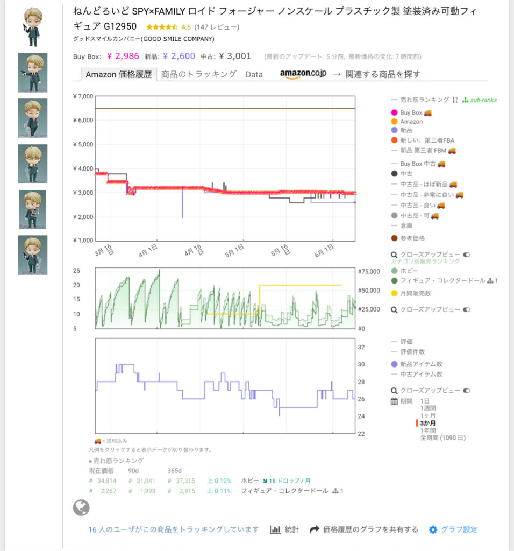Toggle 新品アイテム数 legend entry

417,364
